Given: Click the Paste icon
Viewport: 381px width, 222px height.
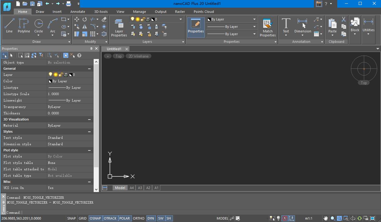Looking at the screenshot, I should pos(332,24).
